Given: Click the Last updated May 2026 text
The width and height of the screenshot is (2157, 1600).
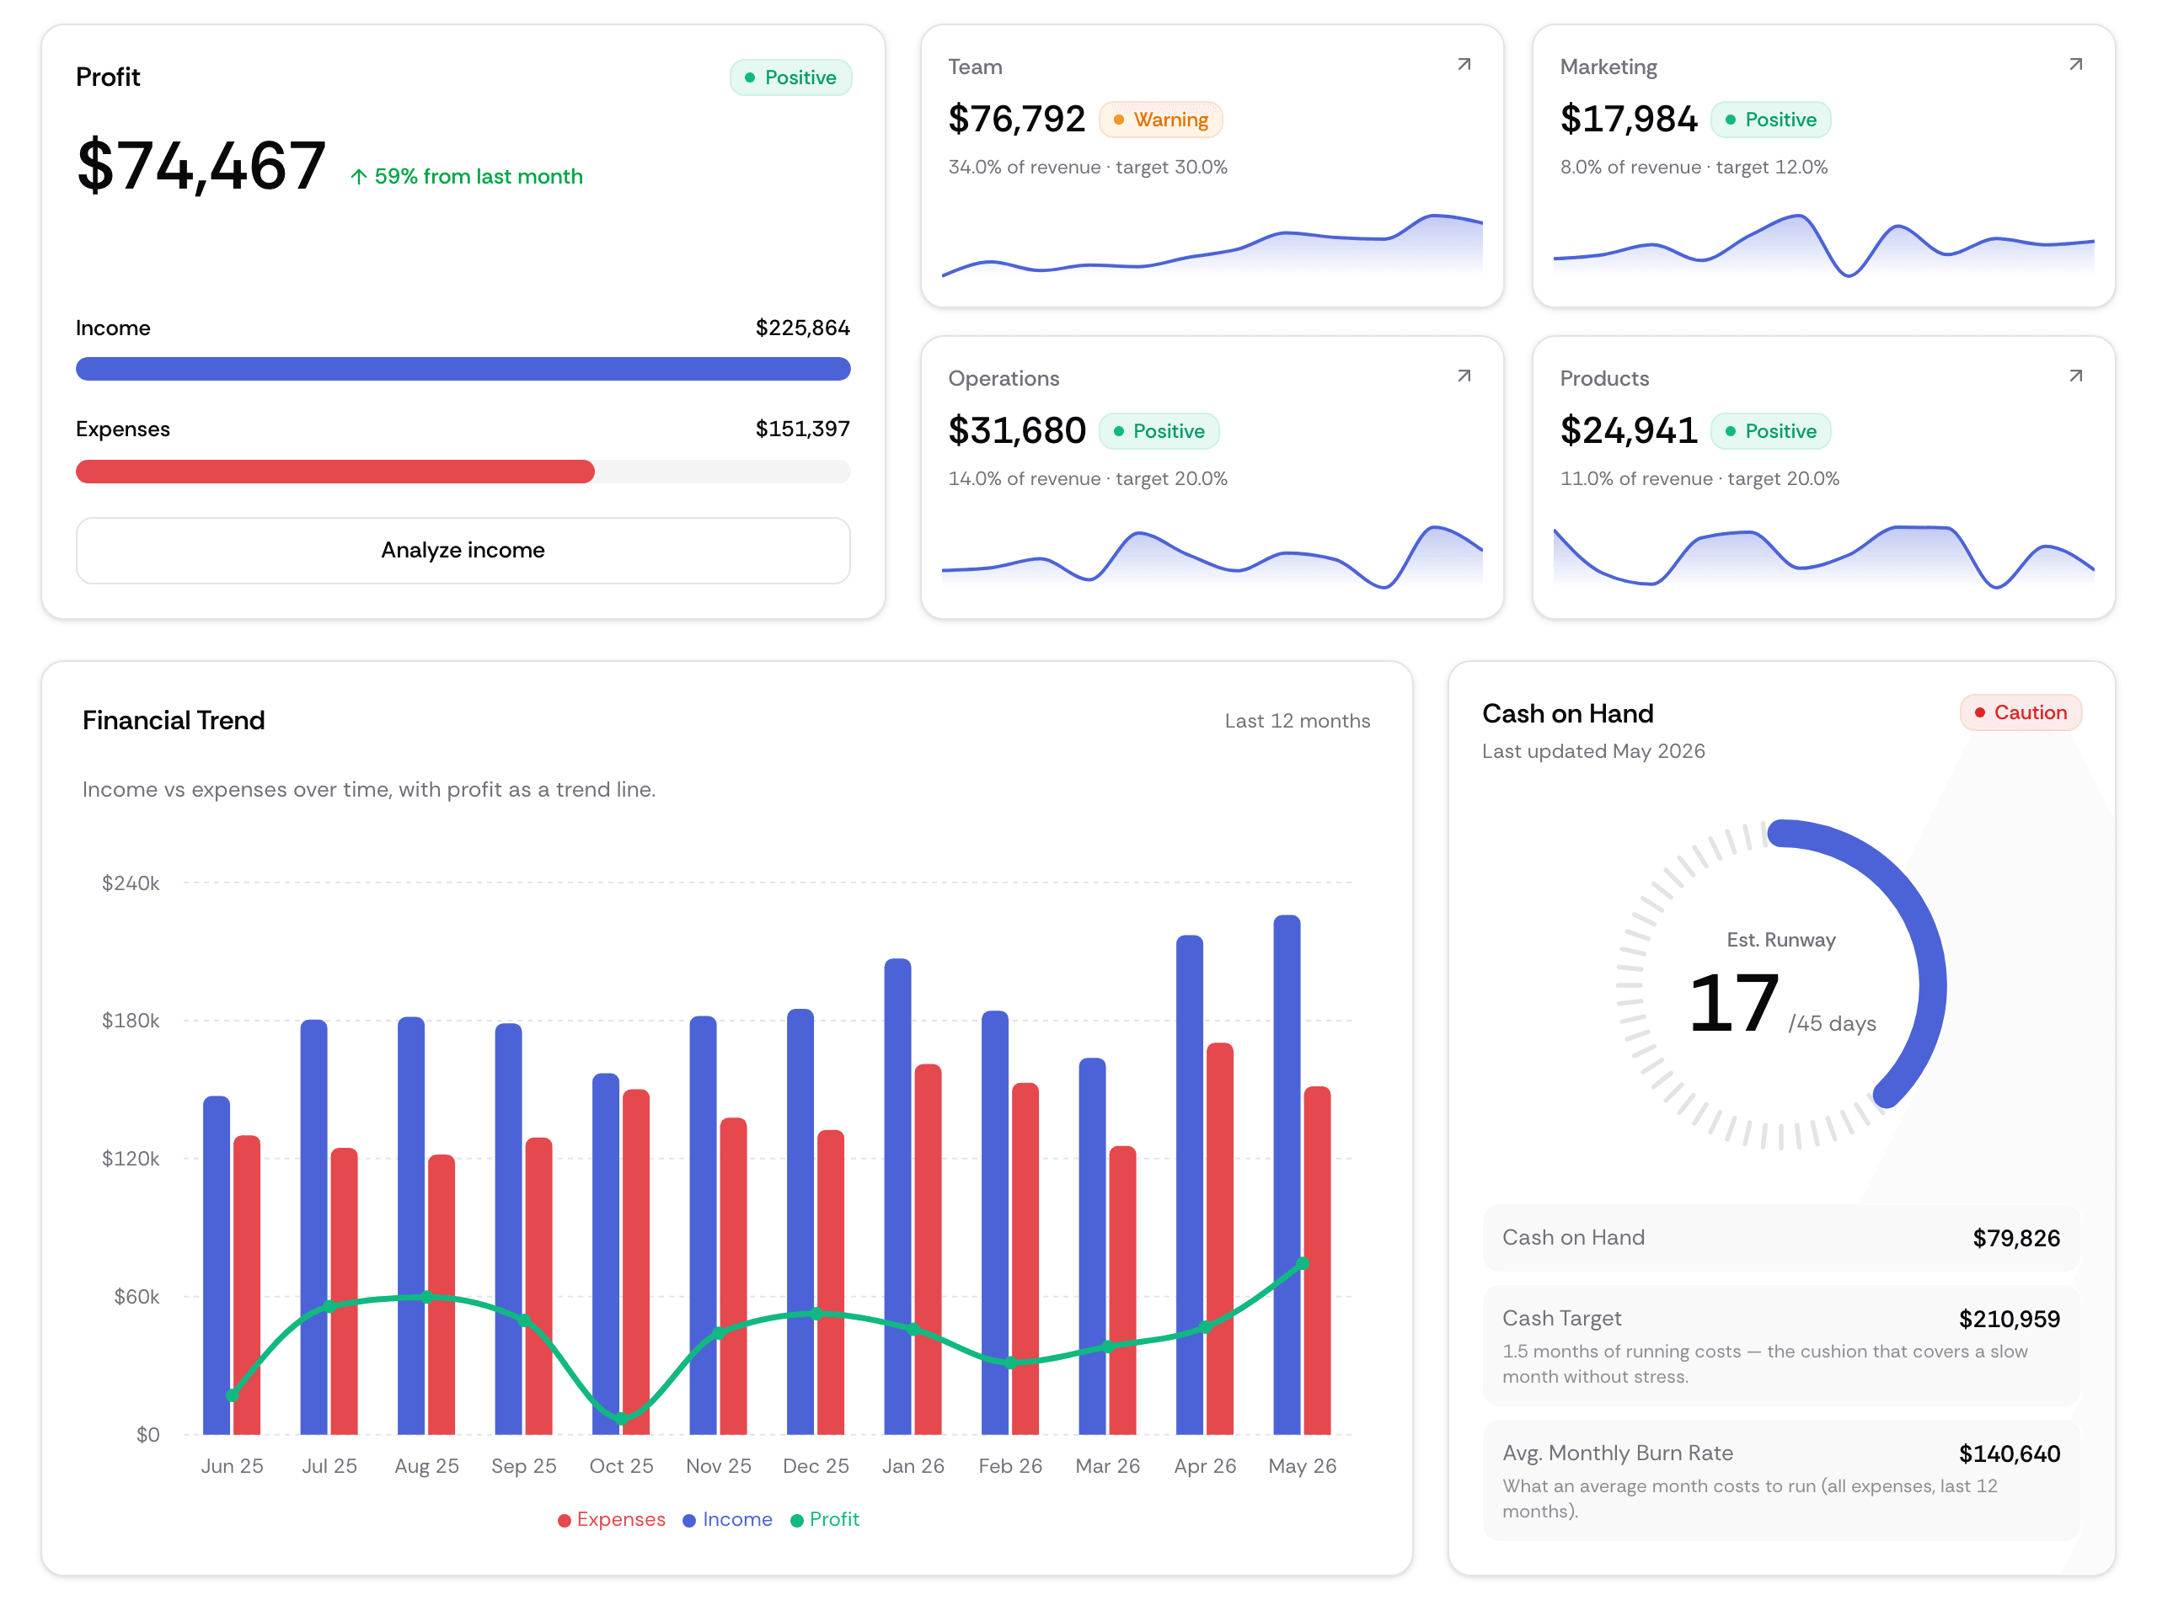Looking at the screenshot, I should click(x=1593, y=751).
